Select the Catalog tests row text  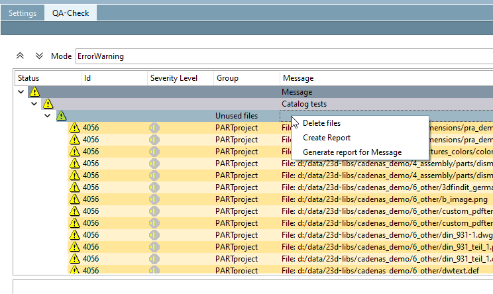pyautogui.click(x=304, y=104)
